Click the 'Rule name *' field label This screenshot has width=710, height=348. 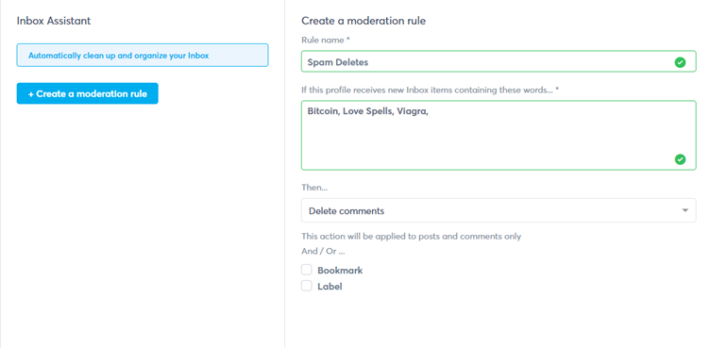point(326,40)
